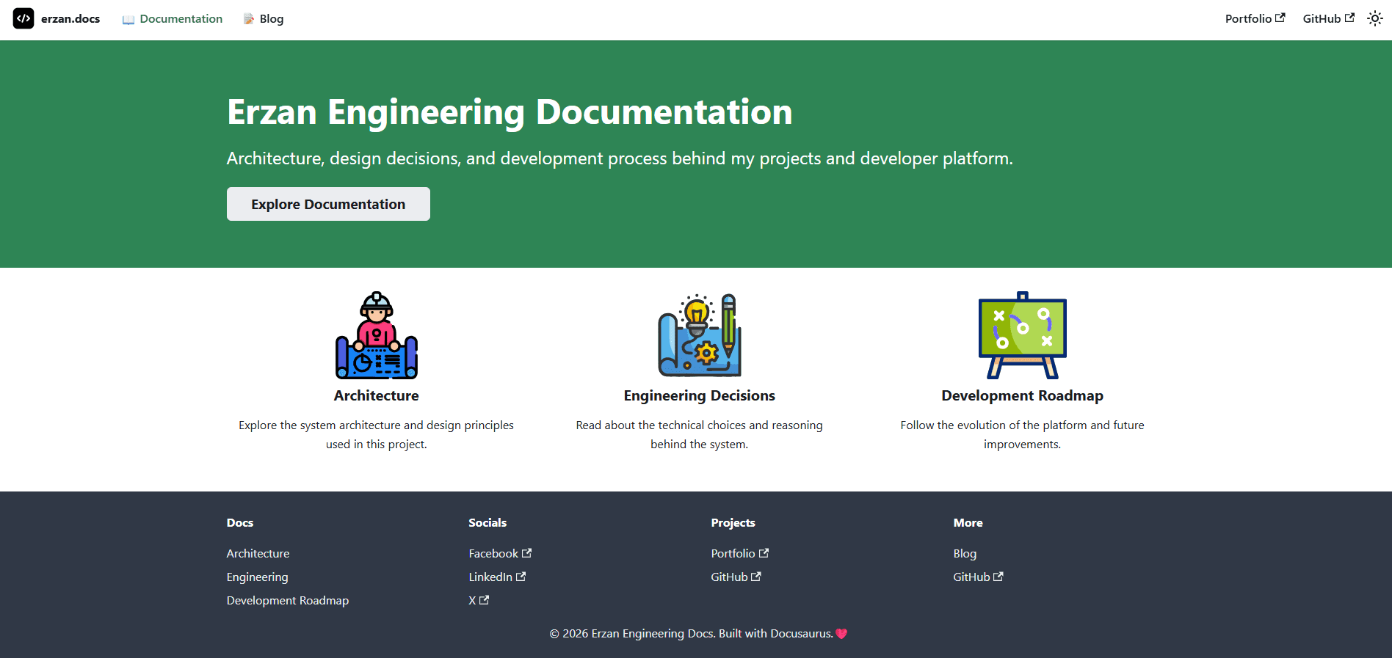Click the Erzan Engineering Documentation hero title

click(x=510, y=112)
